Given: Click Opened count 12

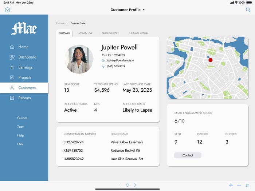Looking at the screenshot, I should 200,142.
